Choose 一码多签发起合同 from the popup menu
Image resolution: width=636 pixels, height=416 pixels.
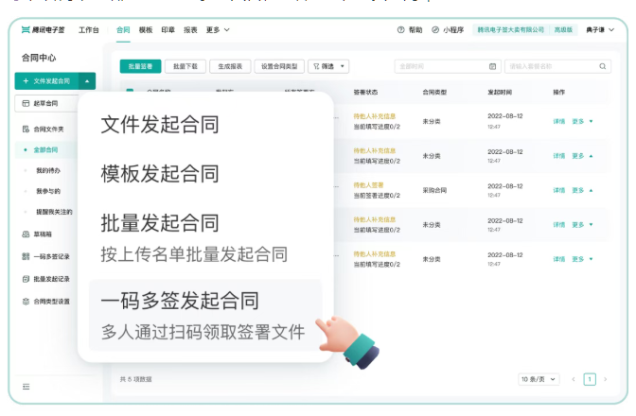point(205,315)
